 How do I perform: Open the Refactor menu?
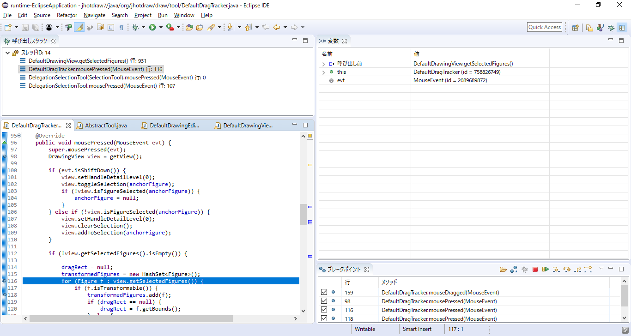(67, 15)
